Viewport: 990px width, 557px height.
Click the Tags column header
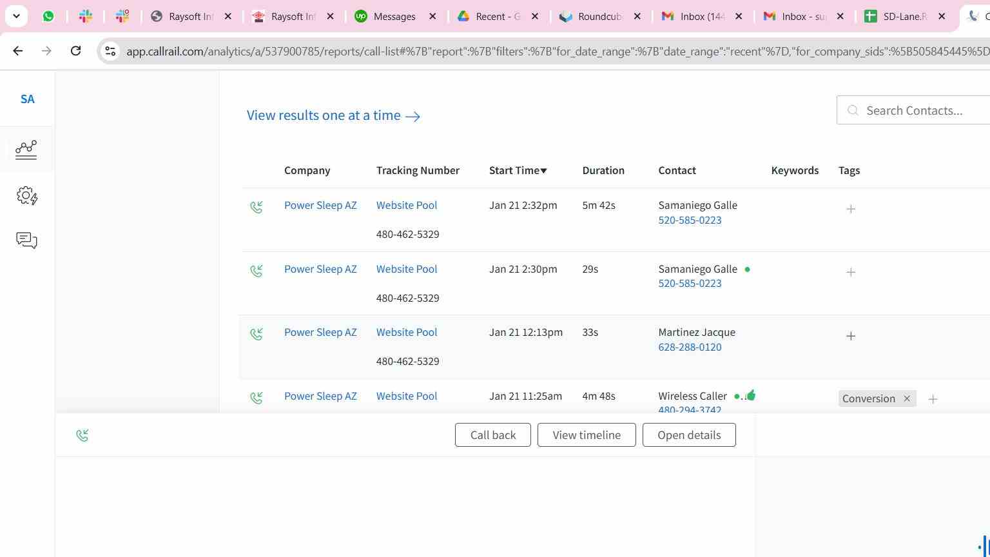(849, 170)
